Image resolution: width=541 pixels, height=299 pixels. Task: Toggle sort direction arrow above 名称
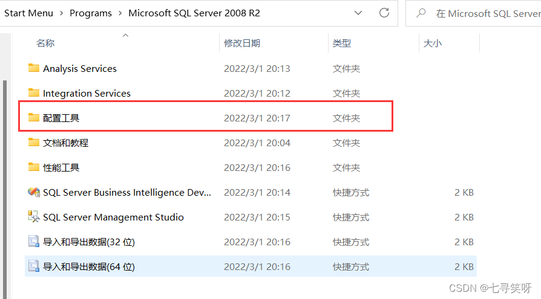126,35
